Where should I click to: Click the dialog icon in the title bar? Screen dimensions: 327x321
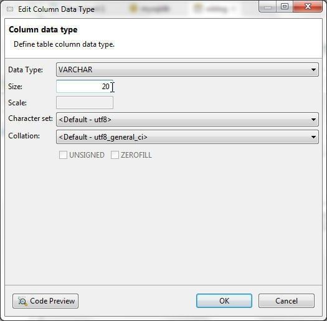[10, 9]
